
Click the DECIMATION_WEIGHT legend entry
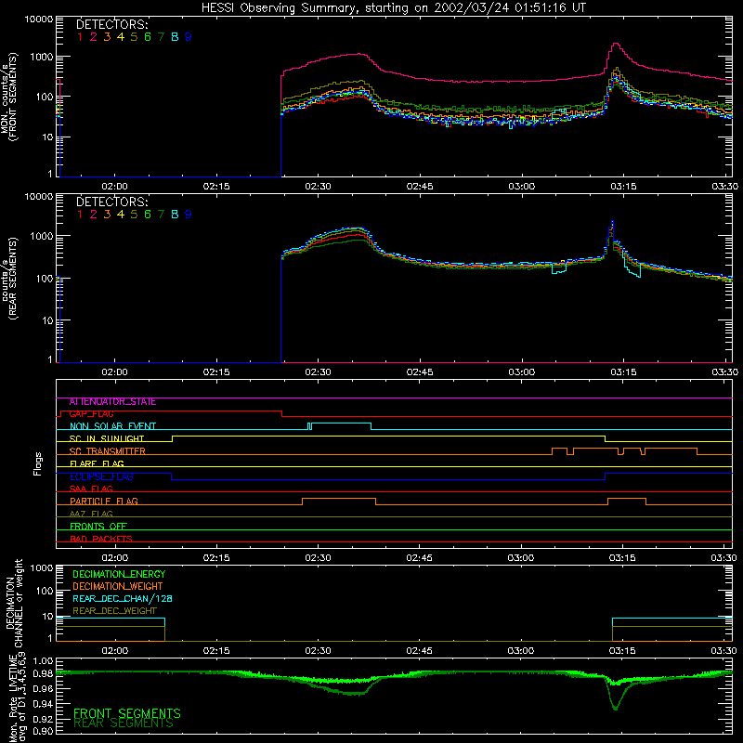point(118,587)
